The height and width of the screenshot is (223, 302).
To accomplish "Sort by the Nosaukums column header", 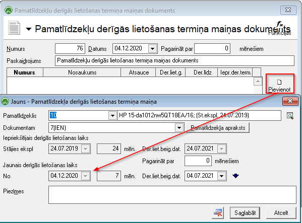I will click(82, 72).
